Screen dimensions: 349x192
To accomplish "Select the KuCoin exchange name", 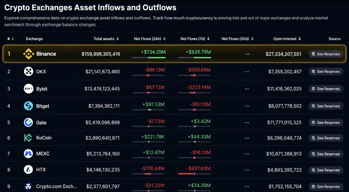I will pyautogui.click(x=44, y=138).
